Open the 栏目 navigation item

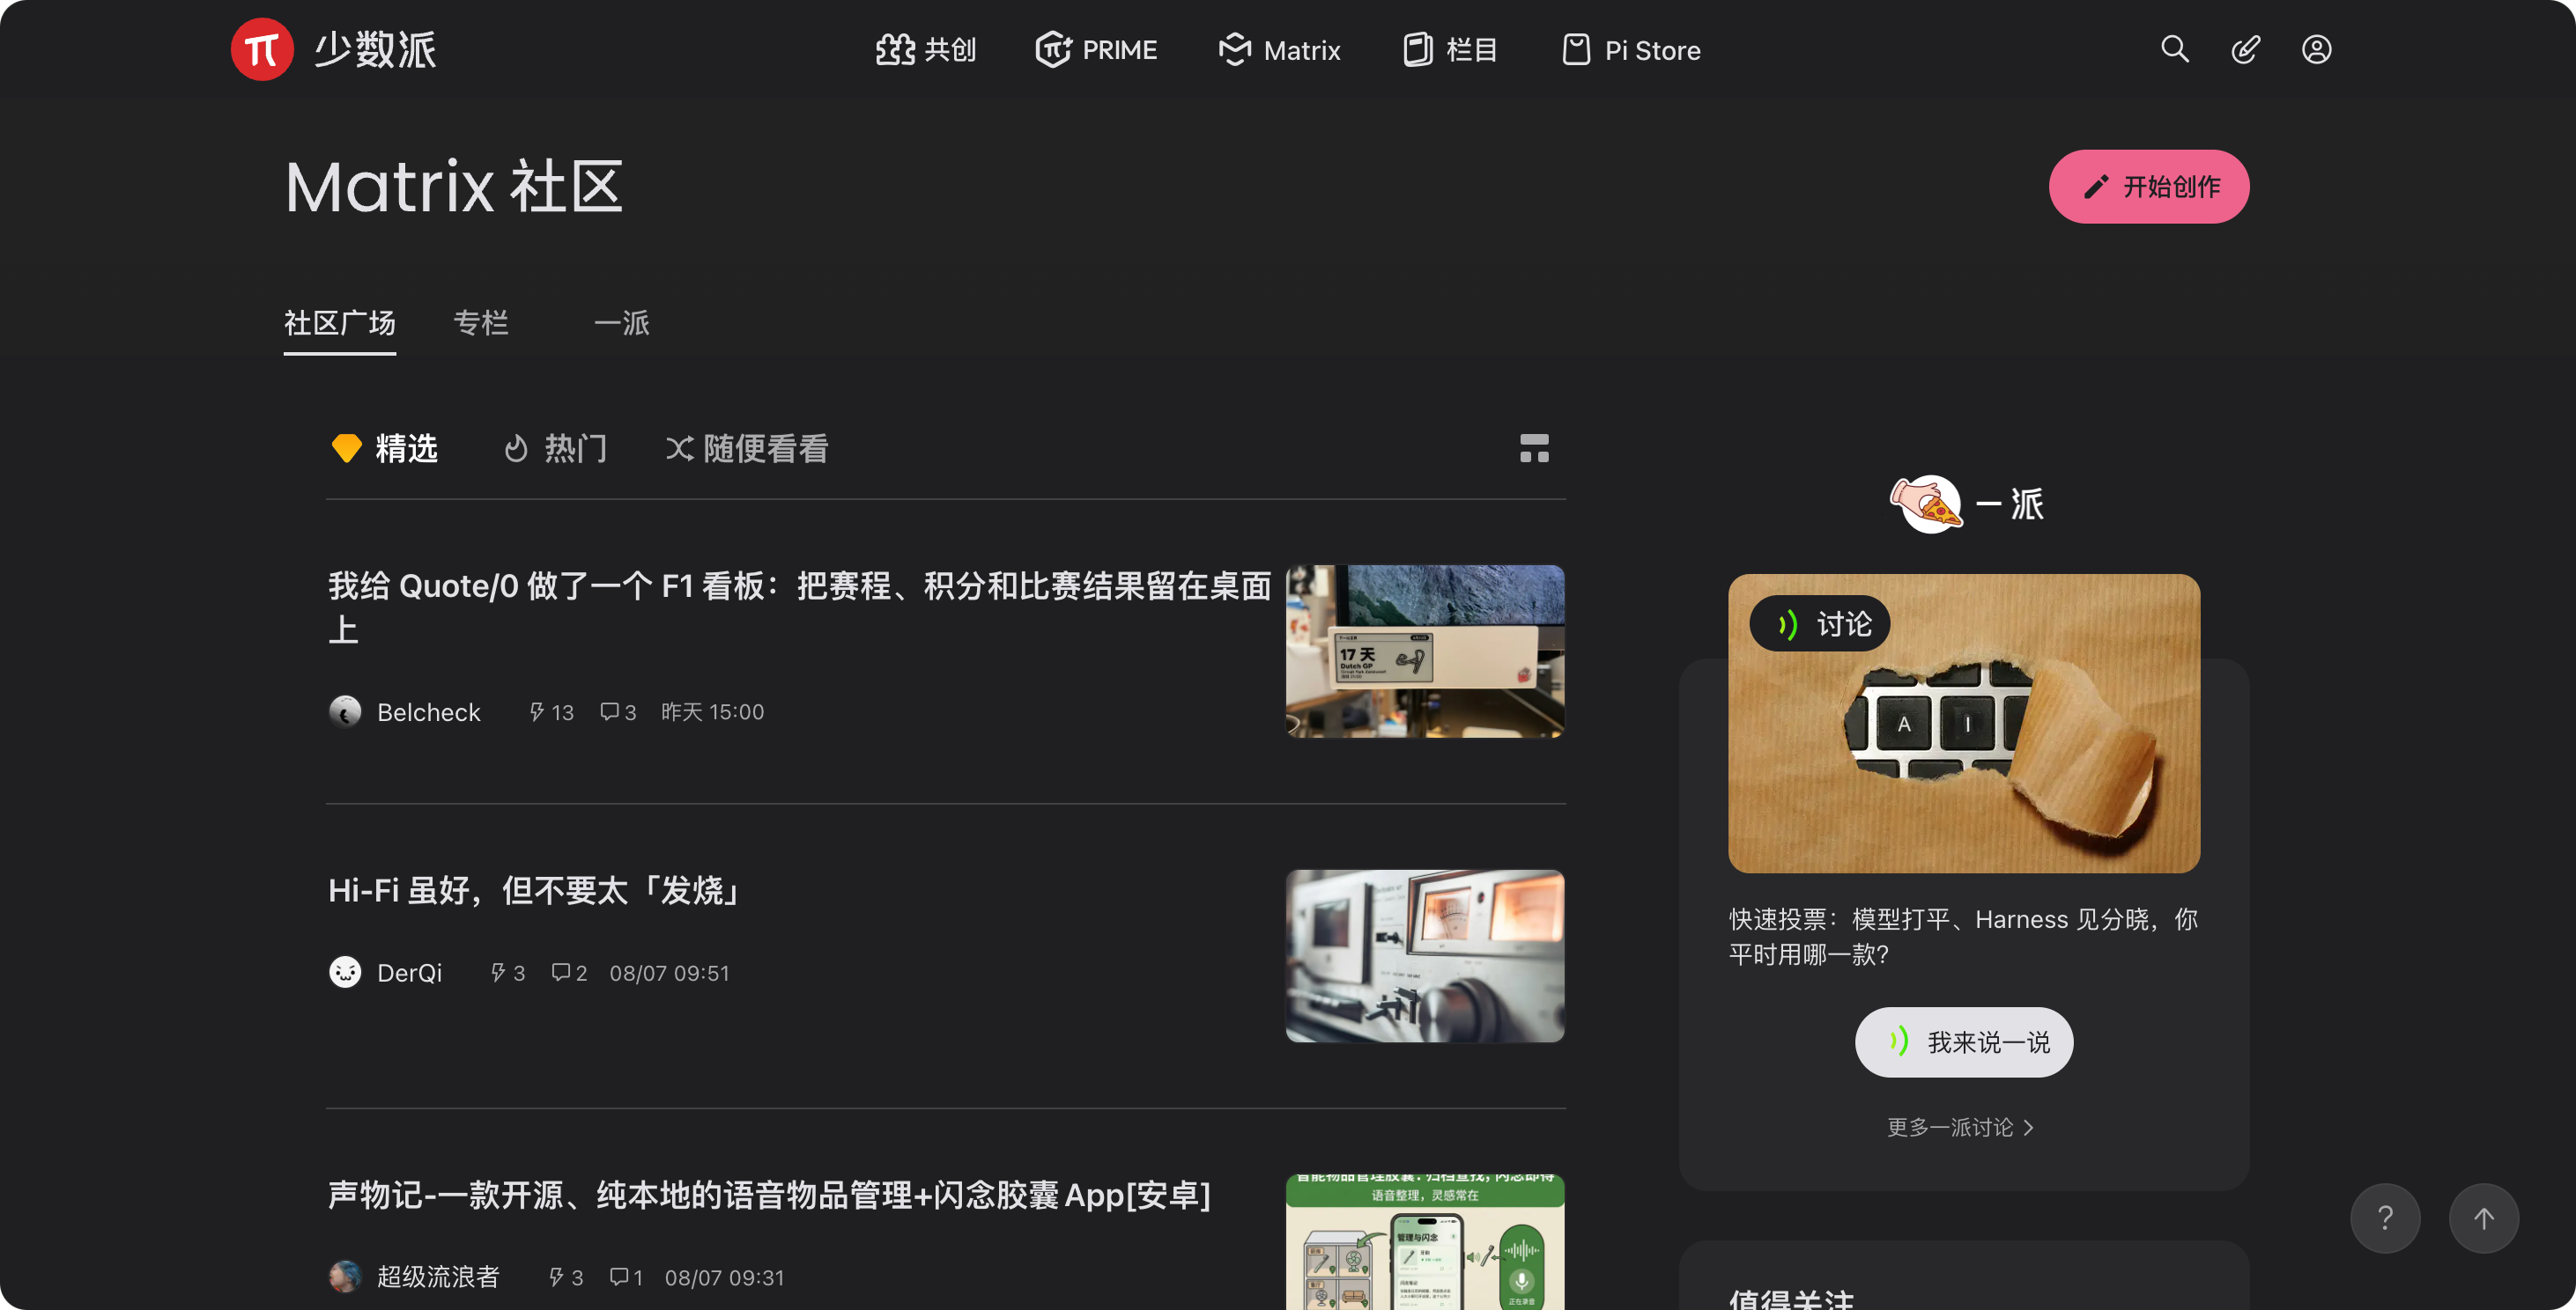[1450, 50]
